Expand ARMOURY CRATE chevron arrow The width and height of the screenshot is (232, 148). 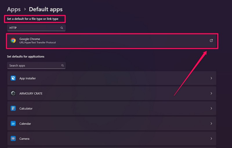point(211,93)
